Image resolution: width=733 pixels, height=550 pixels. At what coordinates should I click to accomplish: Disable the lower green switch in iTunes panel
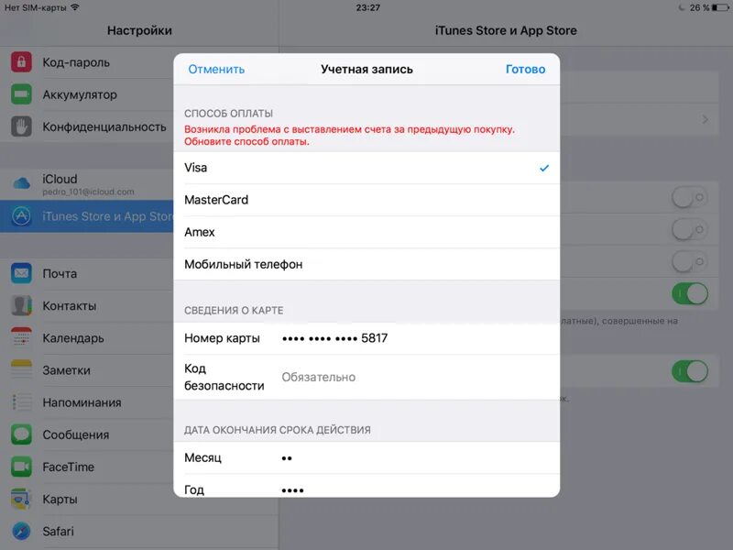(x=690, y=371)
